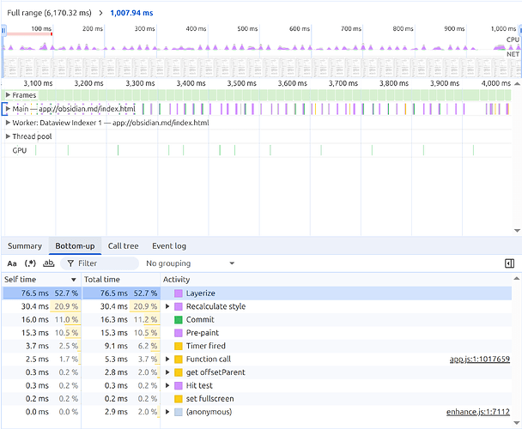Click the breadcrumb chevron after Full range
Image resolution: width=522 pixels, height=429 pixels.
(x=100, y=13)
